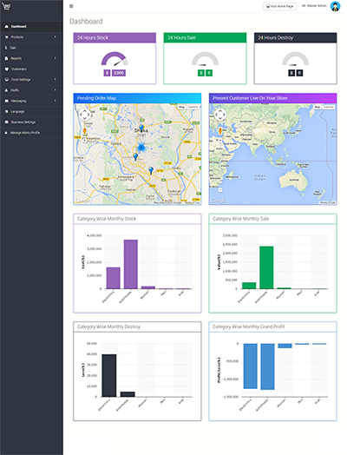The height and width of the screenshot is (455, 347).
Task: Select pan control on Pending Order Map
Action: [85, 115]
